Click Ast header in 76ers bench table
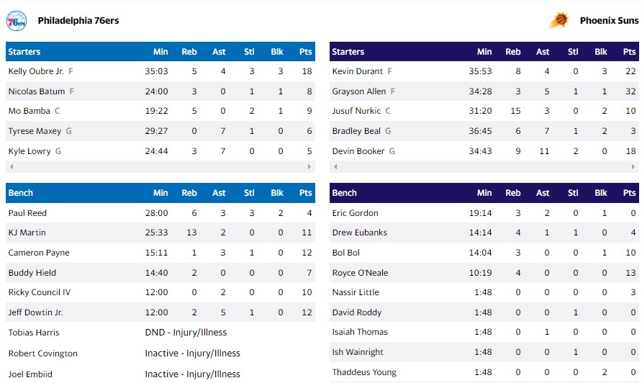 pyautogui.click(x=219, y=193)
